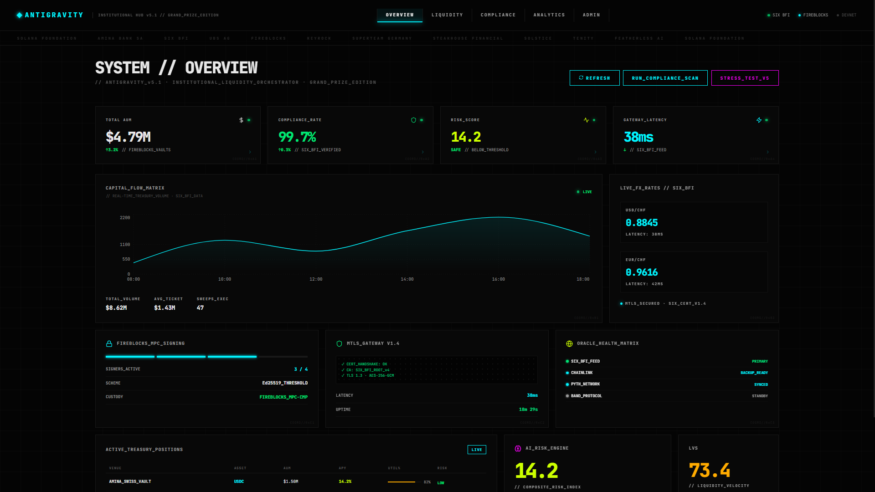This screenshot has height=492, width=875.
Task: Expand the Risk Score card chevron arrow
Action: click(595, 152)
